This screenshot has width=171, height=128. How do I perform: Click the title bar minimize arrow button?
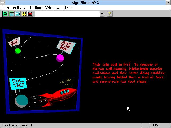tap(168, 3)
